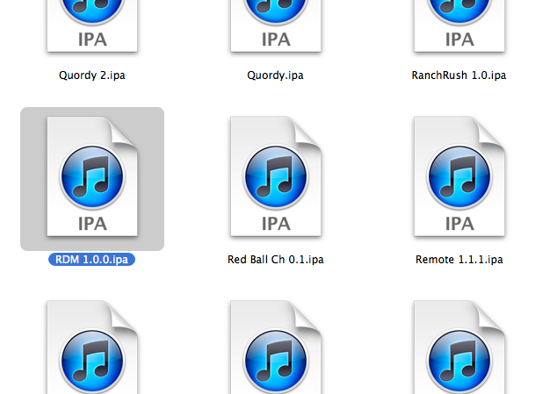Select the Quordy 2.ipa file icon
The width and height of the screenshot is (557, 394).
pos(92,22)
